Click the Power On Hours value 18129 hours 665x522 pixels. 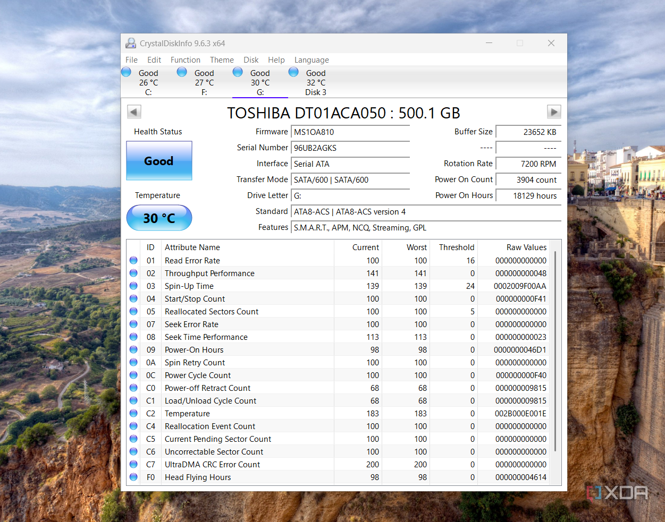point(528,195)
